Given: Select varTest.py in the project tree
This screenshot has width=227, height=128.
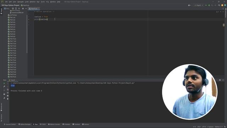Looking at the screenshot, I should [12, 15].
